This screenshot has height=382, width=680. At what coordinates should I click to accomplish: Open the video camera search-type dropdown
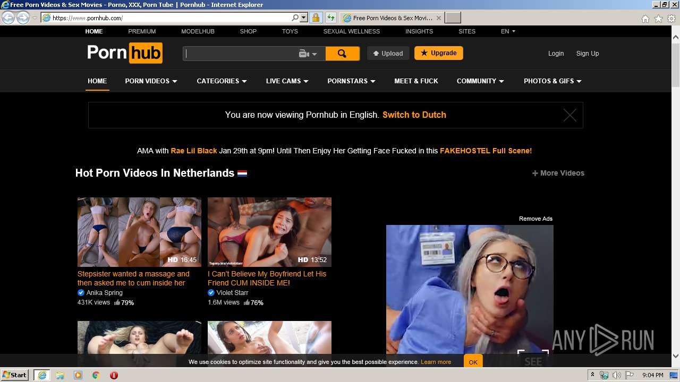(x=308, y=54)
